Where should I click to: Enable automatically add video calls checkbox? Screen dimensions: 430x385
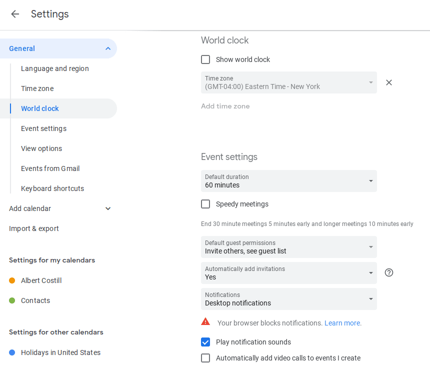pyautogui.click(x=205, y=358)
